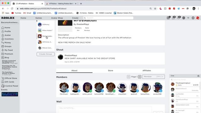Open PrestonPlayz shout author name
The width and height of the screenshot is (201, 113).
[x=71, y=55]
